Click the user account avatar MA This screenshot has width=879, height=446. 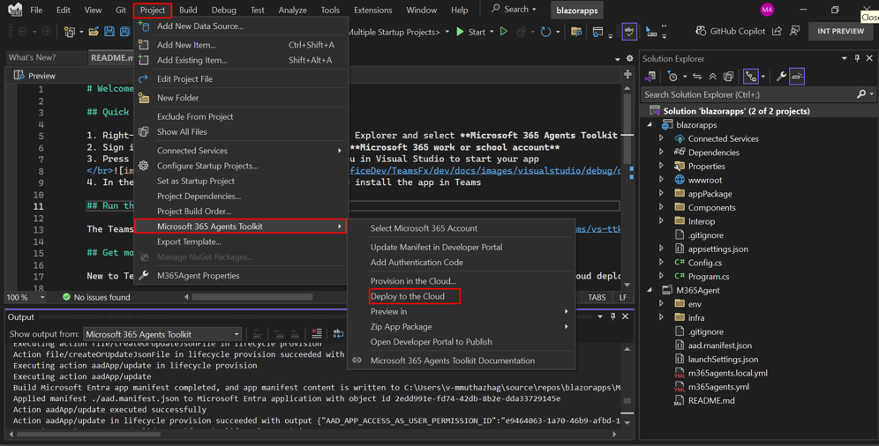click(767, 10)
